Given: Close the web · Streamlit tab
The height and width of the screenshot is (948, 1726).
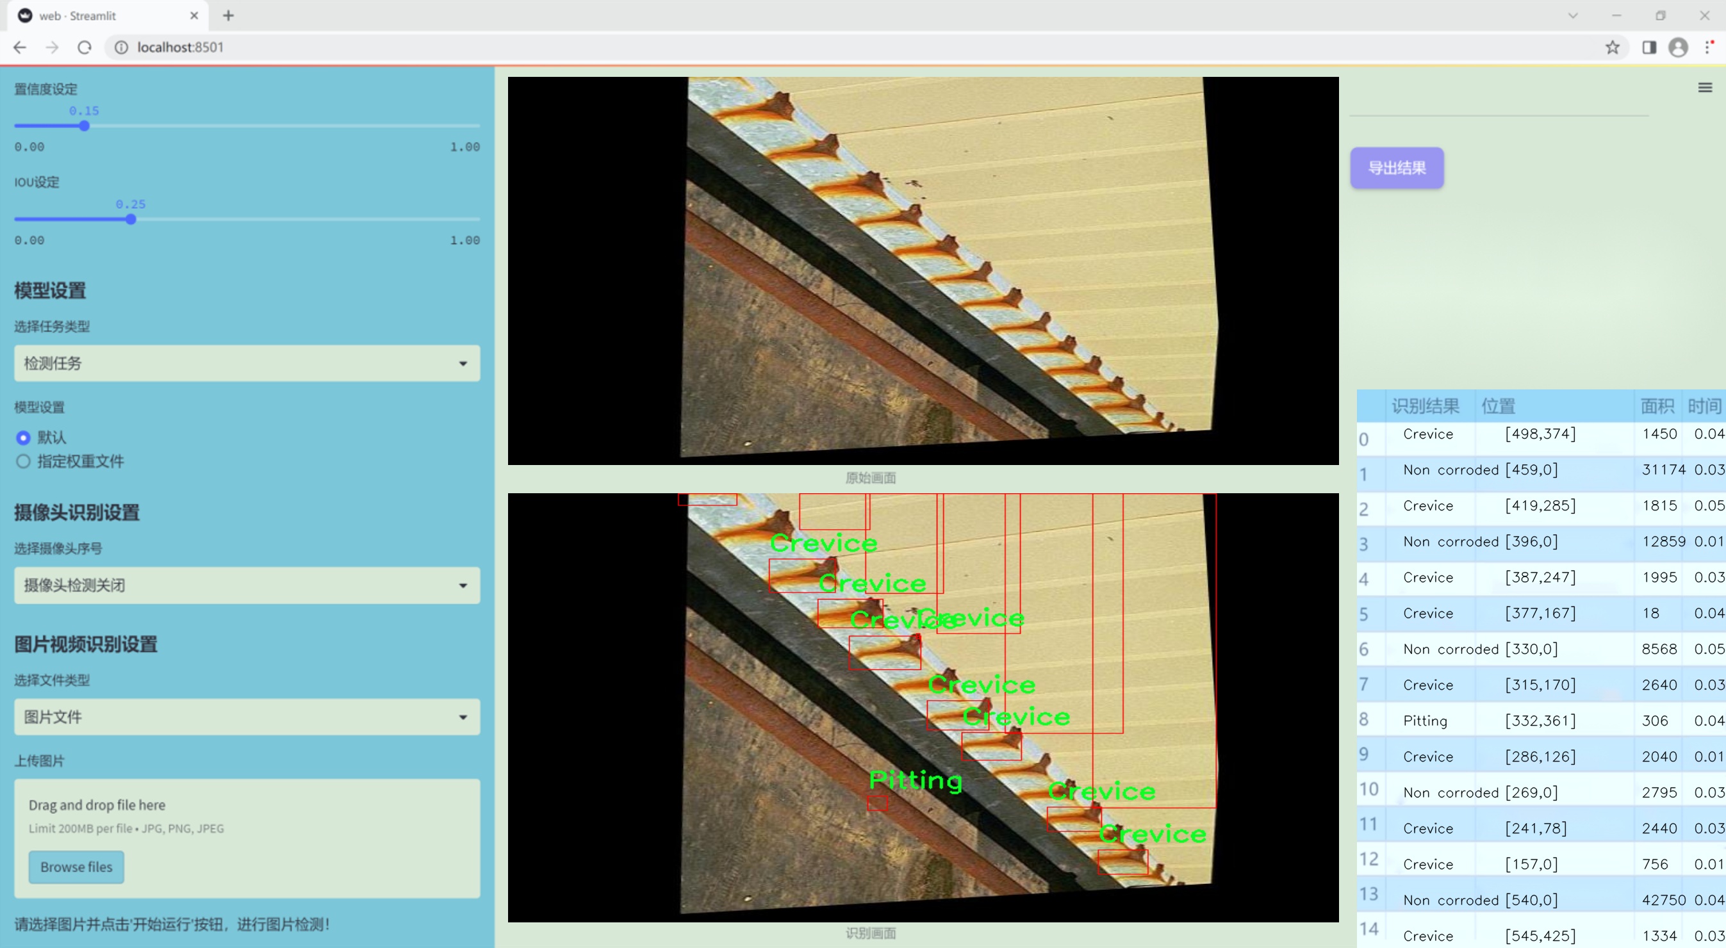Looking at the screenshot, I should (x=194, y=15).
